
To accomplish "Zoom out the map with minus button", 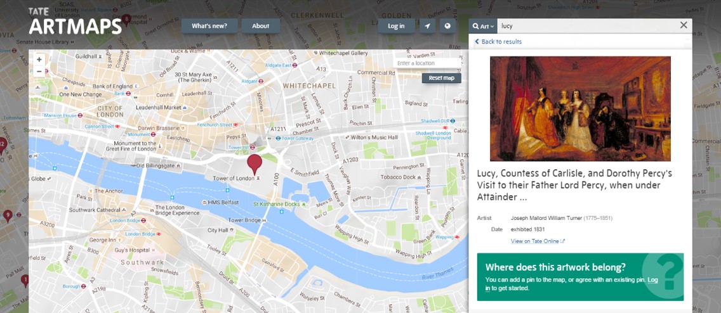I will click(39, 71).
